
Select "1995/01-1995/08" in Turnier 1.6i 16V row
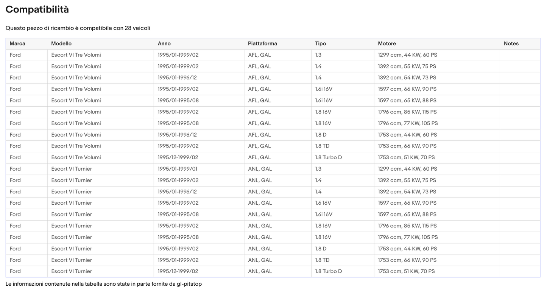point(178,214)
